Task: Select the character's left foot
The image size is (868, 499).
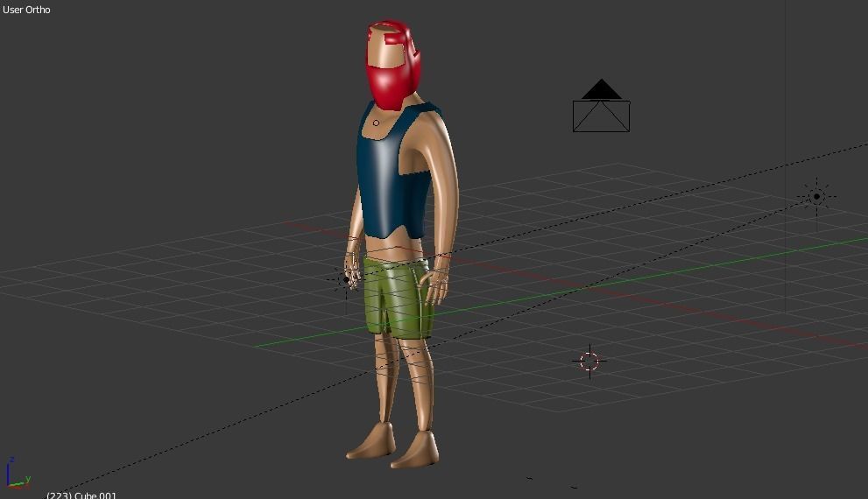Action: click(415, 450)
